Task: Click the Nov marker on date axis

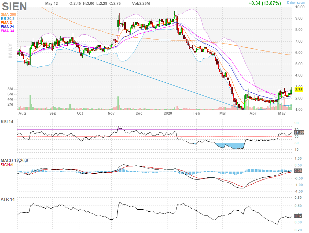Action: click(111, 113)
